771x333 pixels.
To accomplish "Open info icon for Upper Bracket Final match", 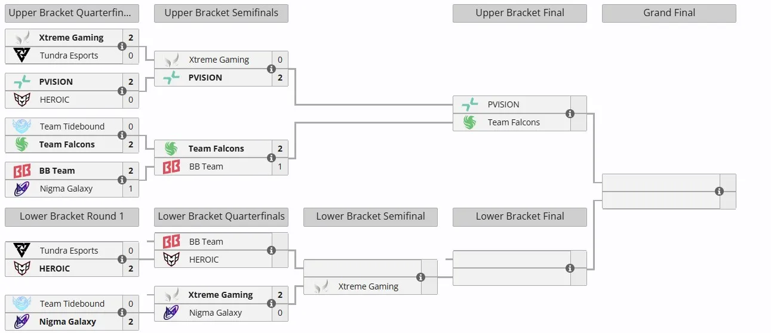I will [x=570, y=113].
